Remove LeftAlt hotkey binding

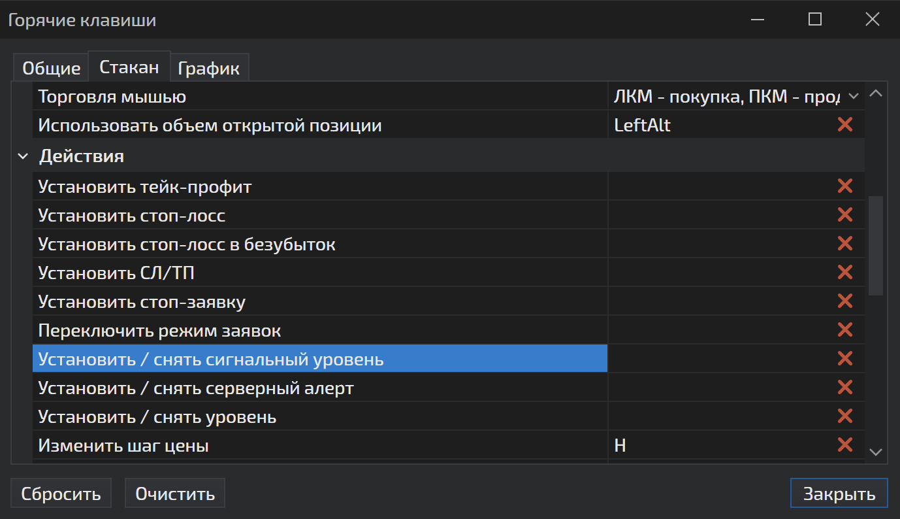844,125
